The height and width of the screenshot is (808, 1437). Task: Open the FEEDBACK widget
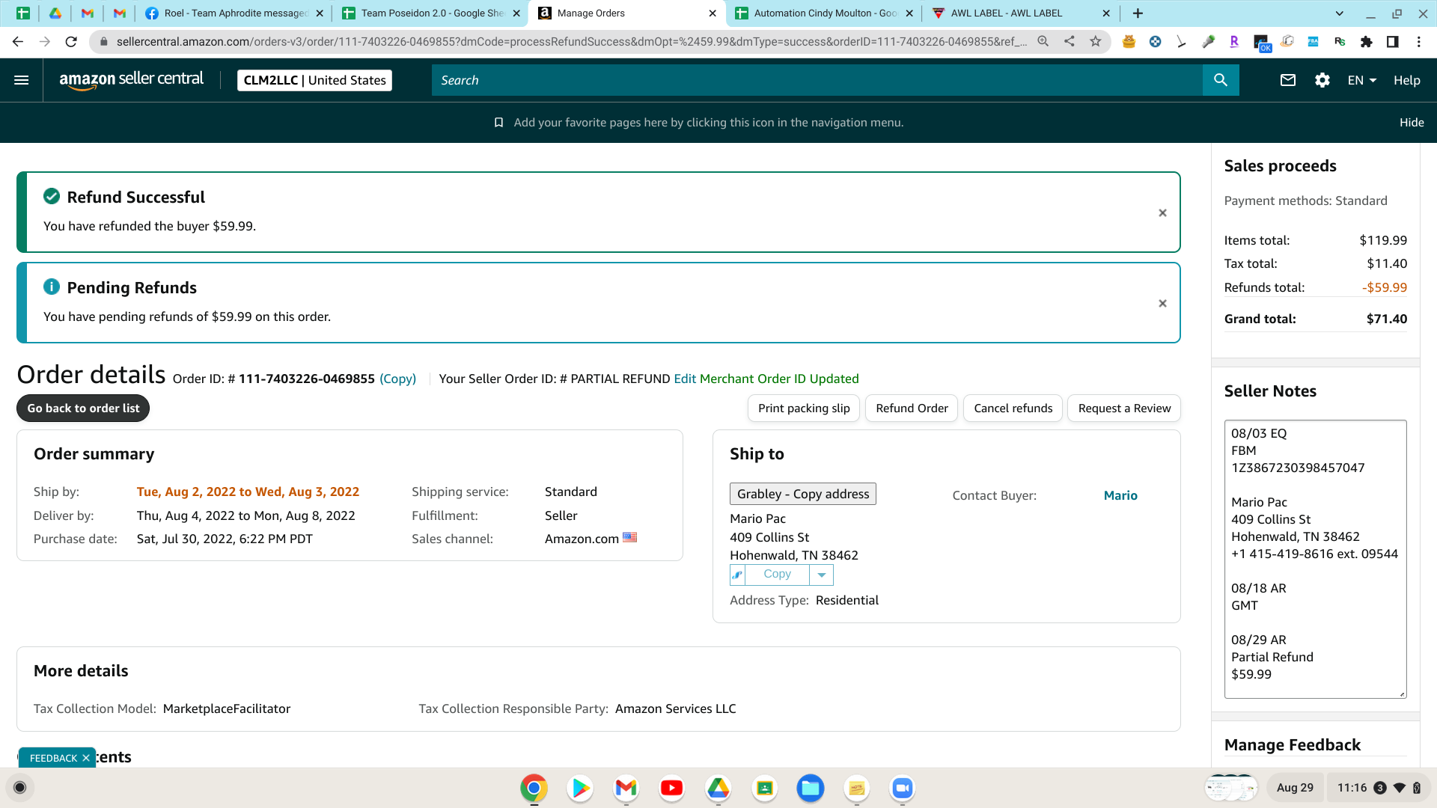53,758
